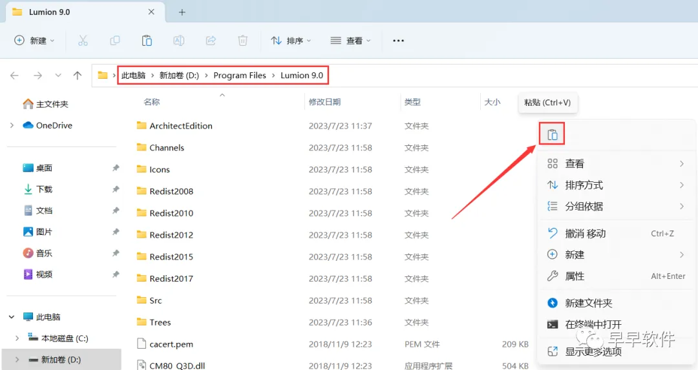
Task: Open 新建 submenu in context menu
Action: 616,255
